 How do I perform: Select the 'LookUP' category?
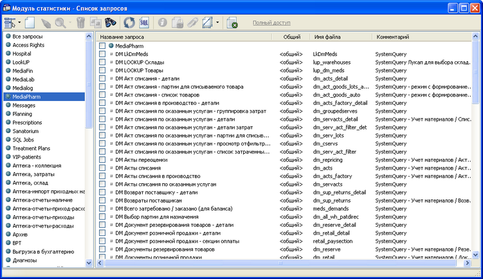tap(21, 62)
